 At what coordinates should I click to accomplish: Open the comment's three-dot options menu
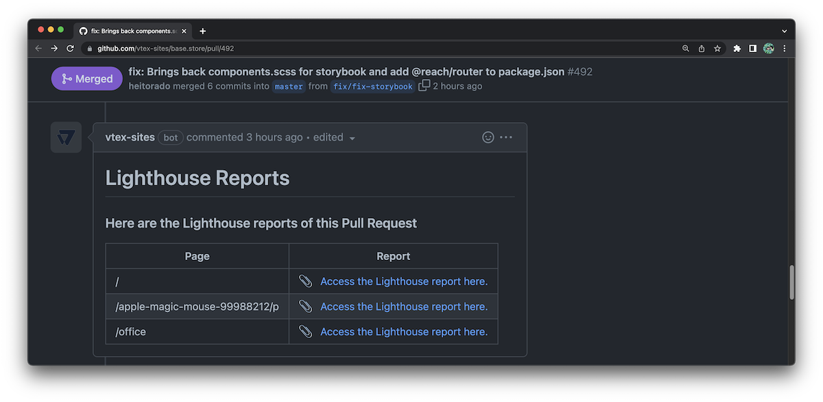506,137
